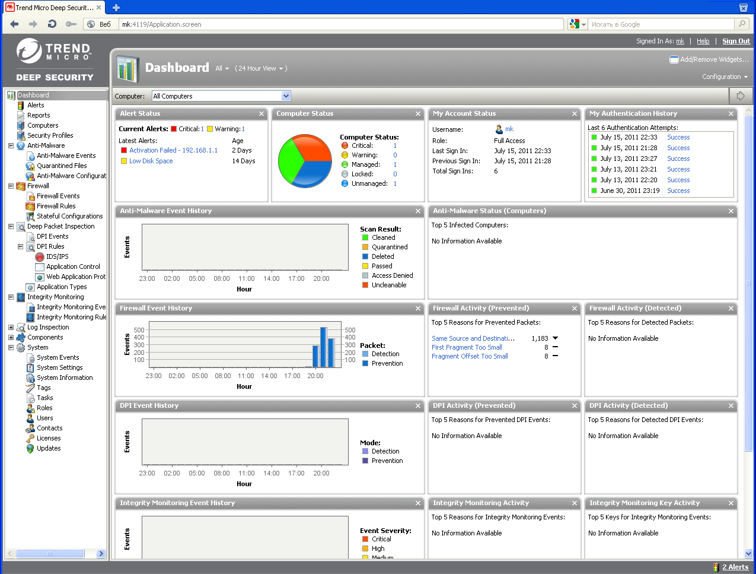Image resolution: width=756 pixels, height=574 pixels.
Task: Open the Activation Failed alert link
Action: click(173, 151)
